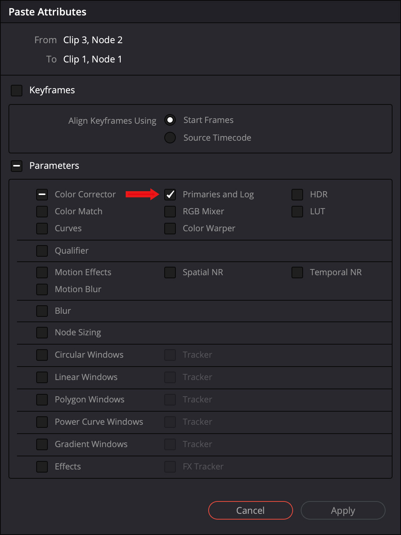Choose Source Timecode alignment option
Viewport: 401px width, 535px height.
[170, 138]
